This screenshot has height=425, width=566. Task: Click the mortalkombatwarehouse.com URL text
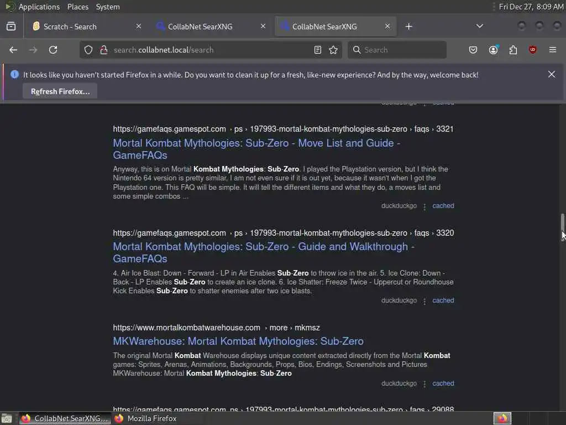(216, 328)
